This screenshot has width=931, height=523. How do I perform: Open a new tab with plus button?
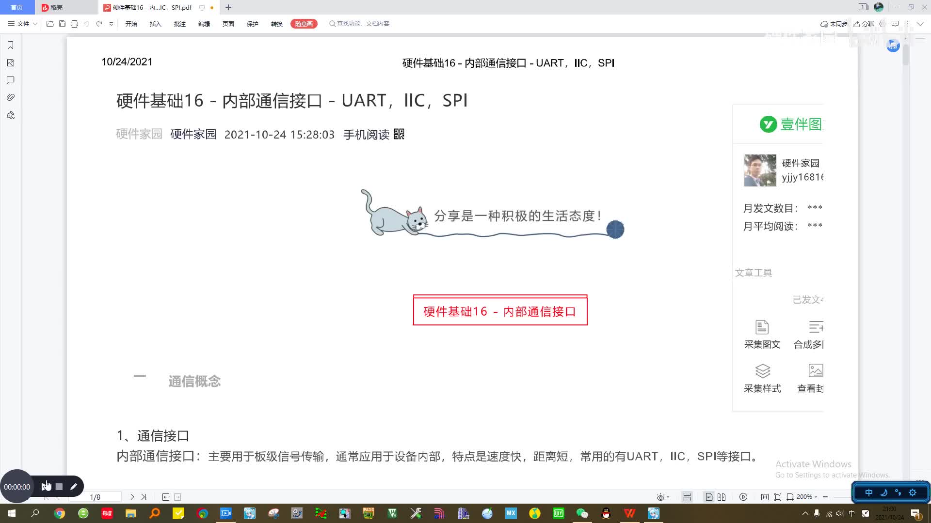(228, 7)
